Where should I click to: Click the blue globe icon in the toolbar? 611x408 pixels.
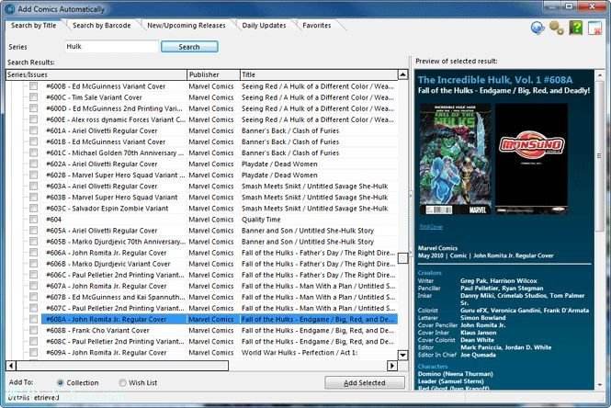[x=537, y=28]
